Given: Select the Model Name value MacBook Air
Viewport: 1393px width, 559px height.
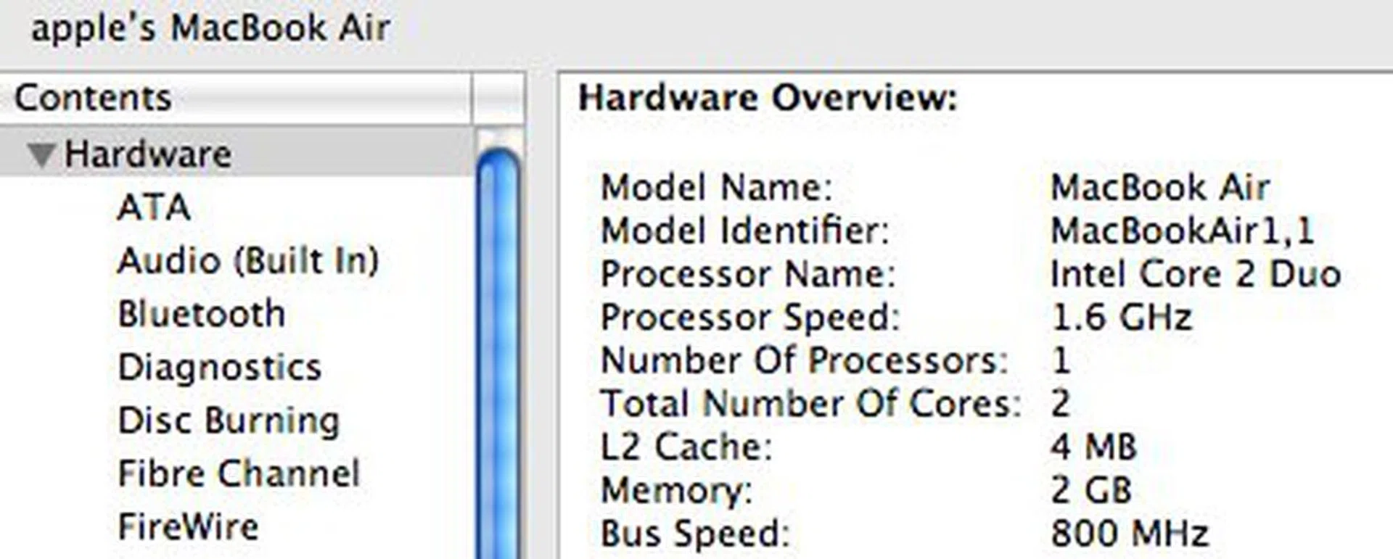Looking at the screenshot, I should pyautogui.click(x=1162, y=188).
